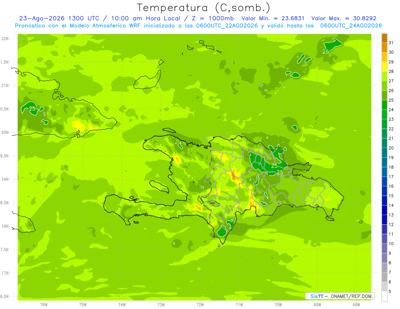Click the '76W' longitude label
The height and width of the screenshot is (309, 400).
pos(44,305)
